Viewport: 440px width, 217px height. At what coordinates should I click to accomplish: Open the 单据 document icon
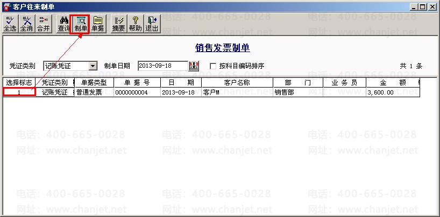tap(98, 24)
